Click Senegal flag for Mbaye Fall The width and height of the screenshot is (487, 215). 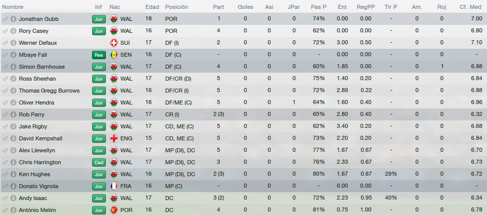[114, 55]
